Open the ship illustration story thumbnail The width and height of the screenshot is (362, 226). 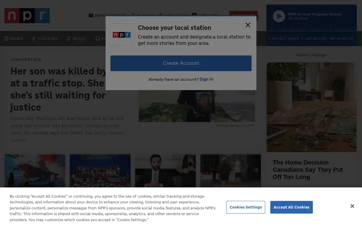tap(35, 171)
